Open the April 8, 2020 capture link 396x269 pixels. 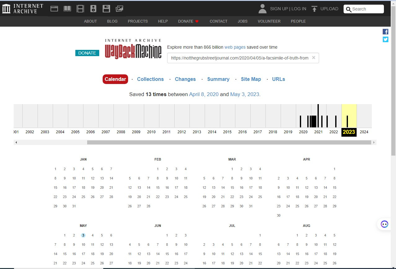[x=204, y=94]
